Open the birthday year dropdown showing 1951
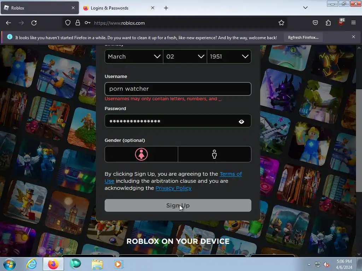362x271 pixels. point(229,56)
